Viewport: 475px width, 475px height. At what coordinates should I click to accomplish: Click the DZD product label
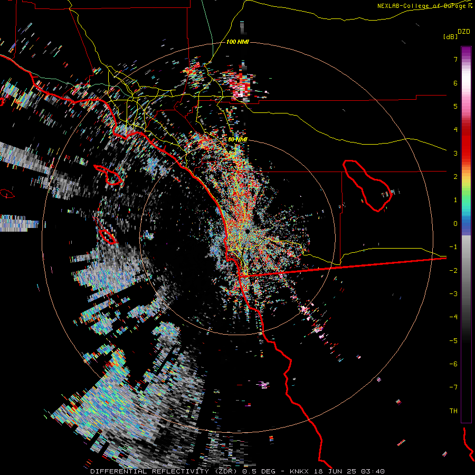click(464, 32)
